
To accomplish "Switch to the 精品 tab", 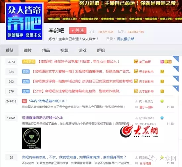I will tap(46, 50).
